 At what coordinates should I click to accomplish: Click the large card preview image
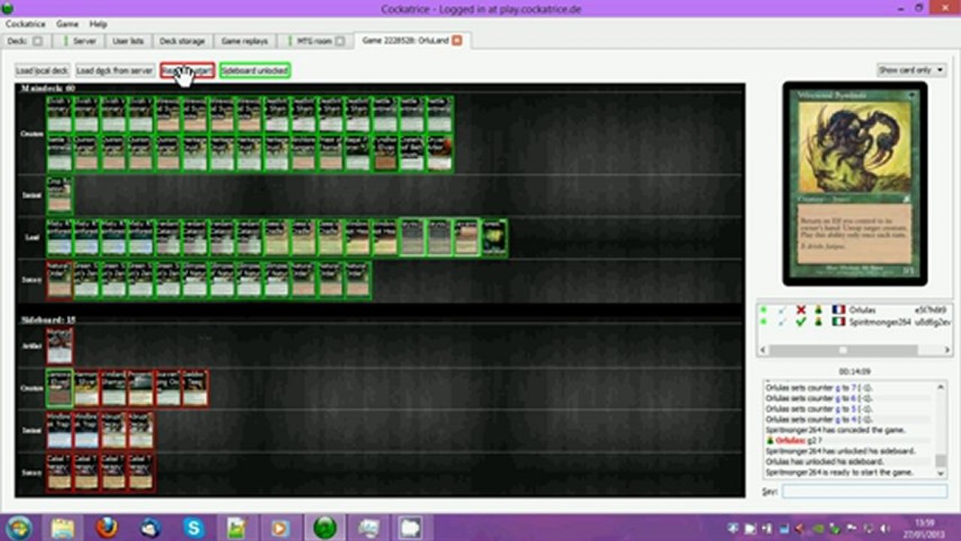coord(854,183)
